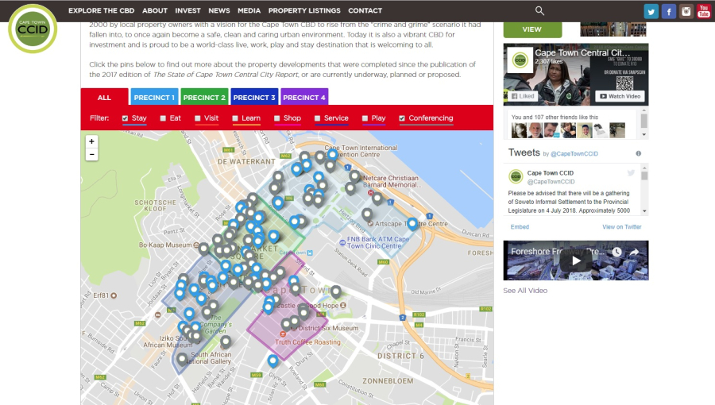This screenshot has height=405, width=715.
Task: Open the MEDIA menu
Action: 249,10
